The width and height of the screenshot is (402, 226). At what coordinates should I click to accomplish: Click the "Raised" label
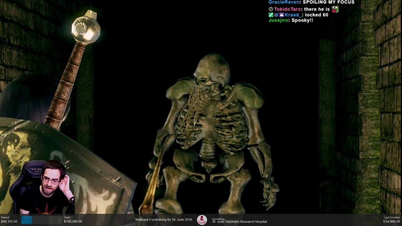5,218
